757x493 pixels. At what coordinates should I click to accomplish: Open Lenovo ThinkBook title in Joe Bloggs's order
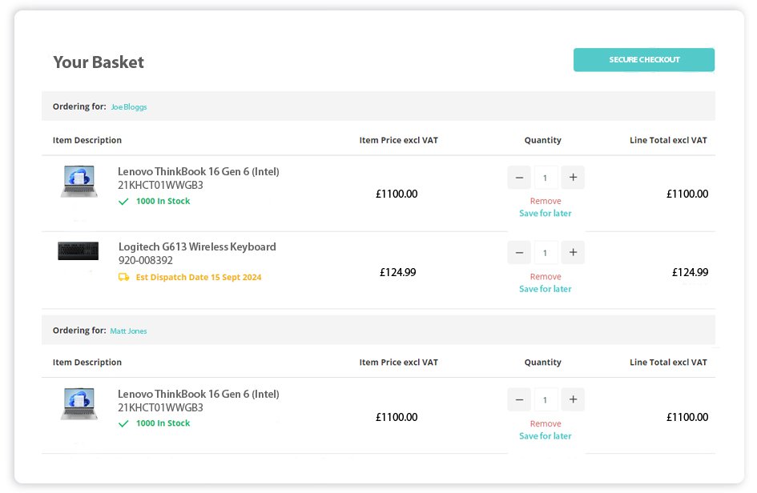pos(199,172)
